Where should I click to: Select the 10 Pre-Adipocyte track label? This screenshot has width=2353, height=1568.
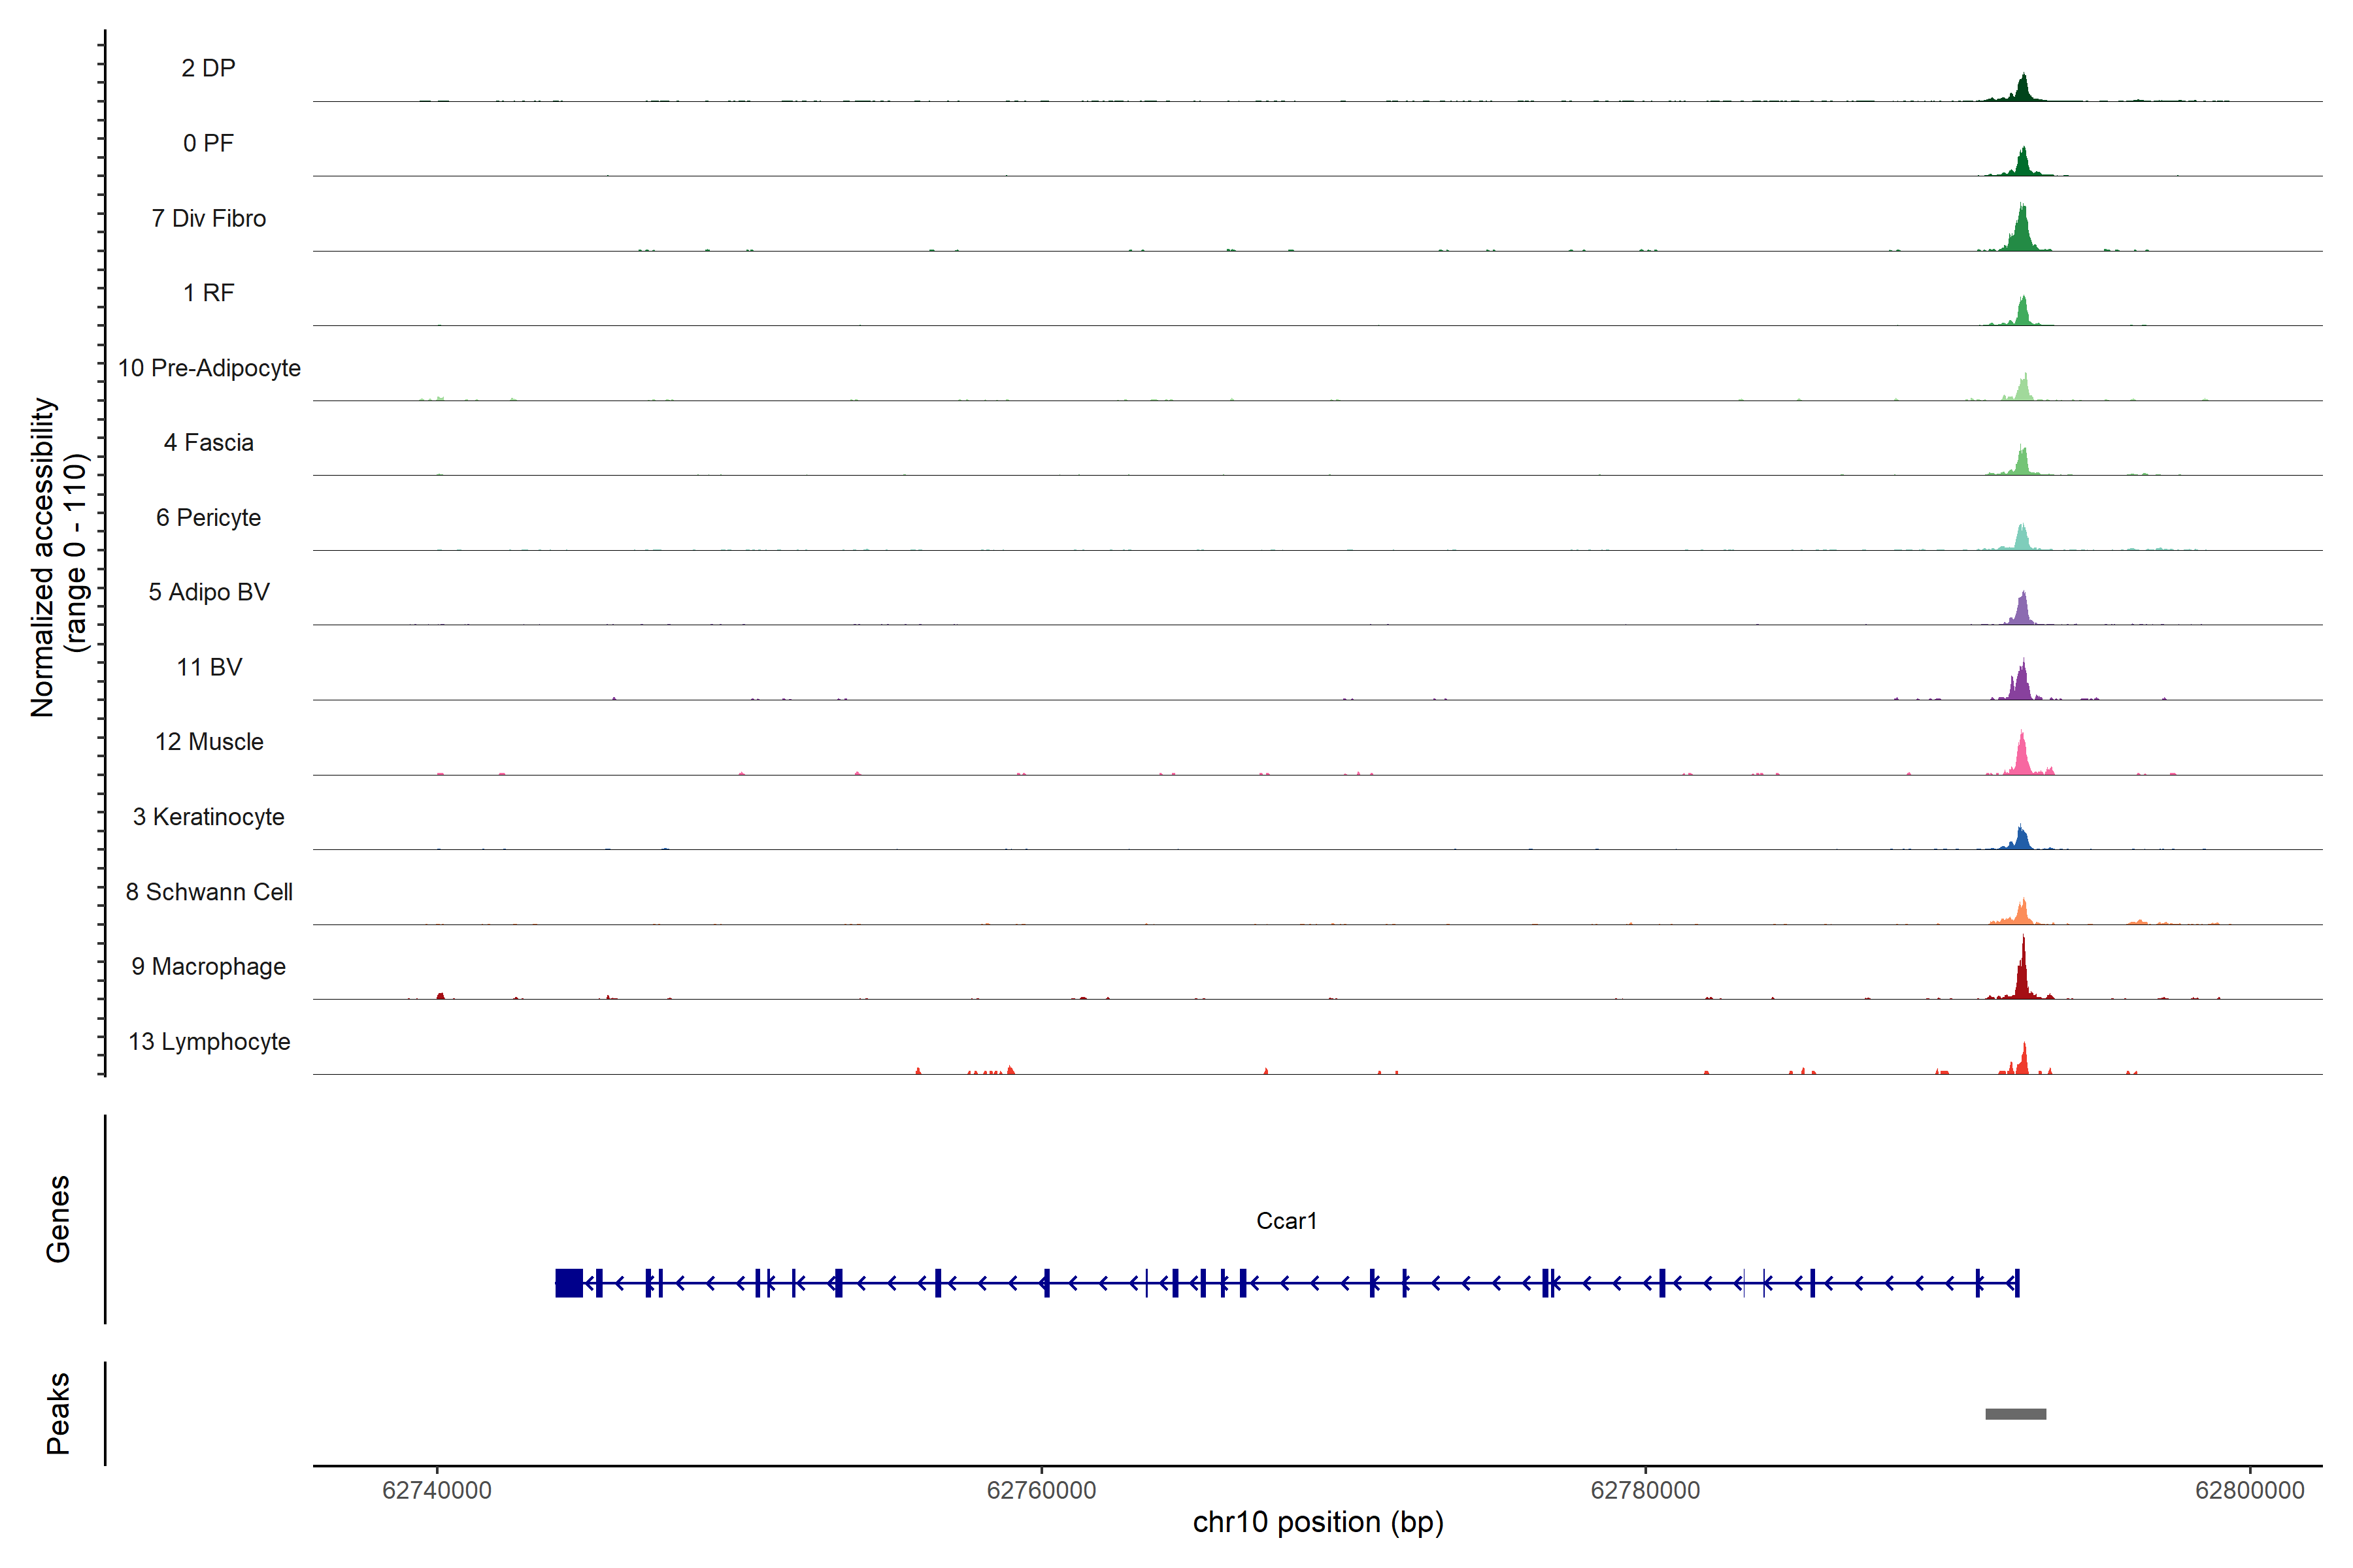click(x=209, y=368)
